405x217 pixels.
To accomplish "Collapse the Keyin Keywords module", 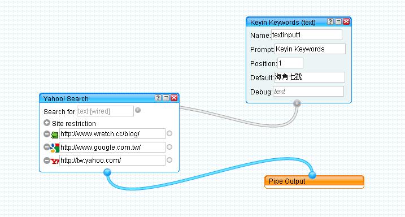I will click(338, 21).
